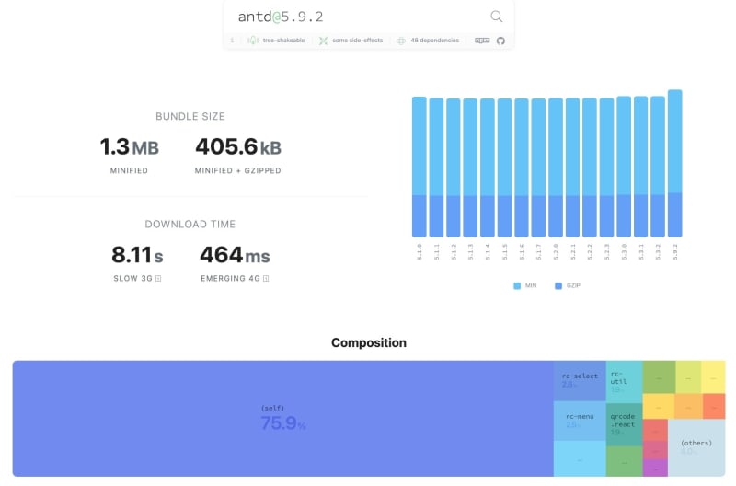The width and height of the screenshot is (736, 486).
Task: Select the 5.2.1 version bar
Action: 572,168
